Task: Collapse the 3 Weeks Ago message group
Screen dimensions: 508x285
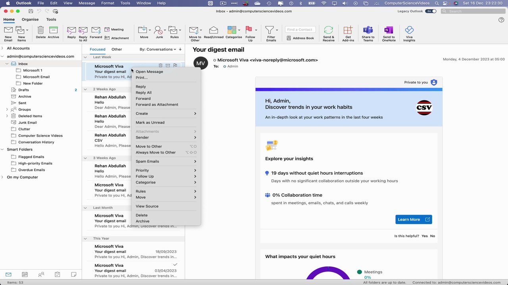Action: (x=85, y=158)
